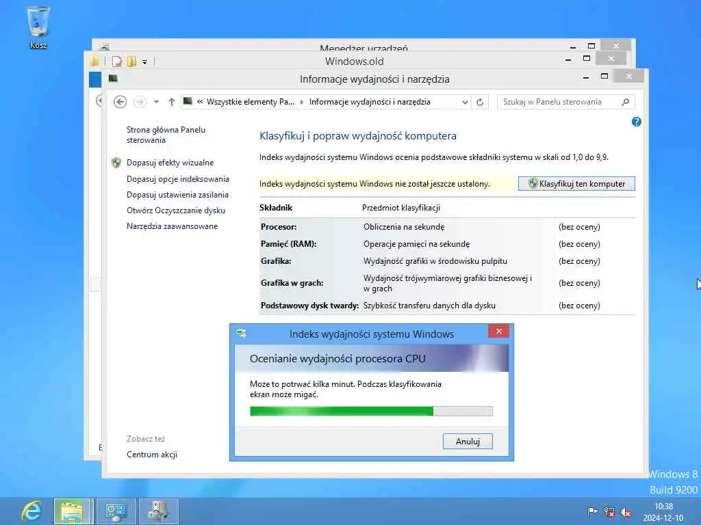
Task: Cancel assessment with the Anuluj button
Action: [x=468, y=441]
